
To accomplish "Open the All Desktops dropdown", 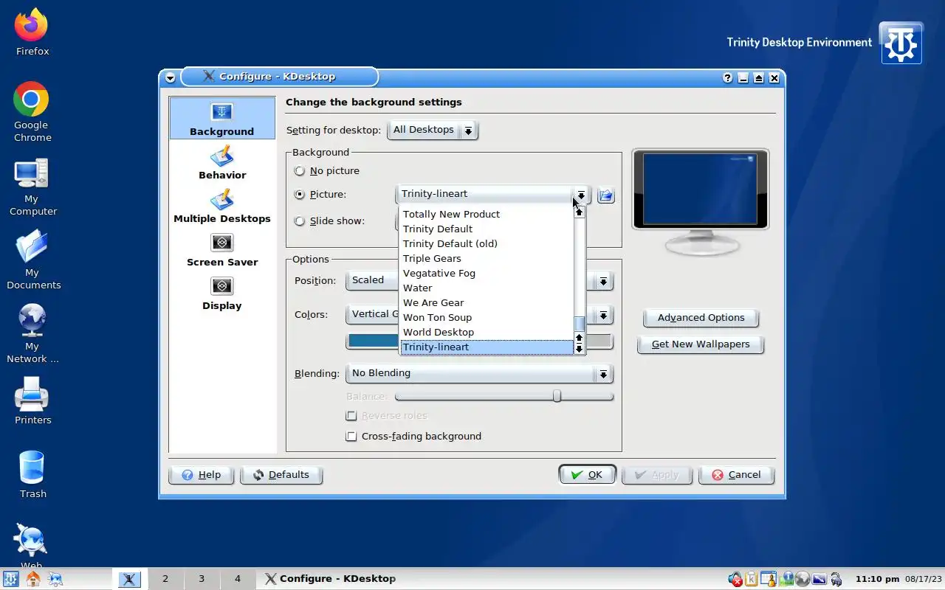I will pos(433,131).
